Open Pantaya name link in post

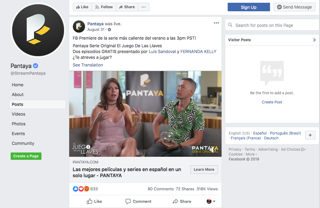pyautogui.click(x=95, y=24)
